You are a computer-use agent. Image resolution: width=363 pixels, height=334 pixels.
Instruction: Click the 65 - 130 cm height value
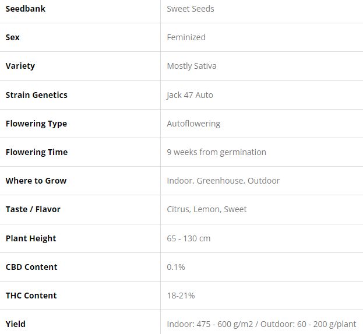tap(188, 238)
